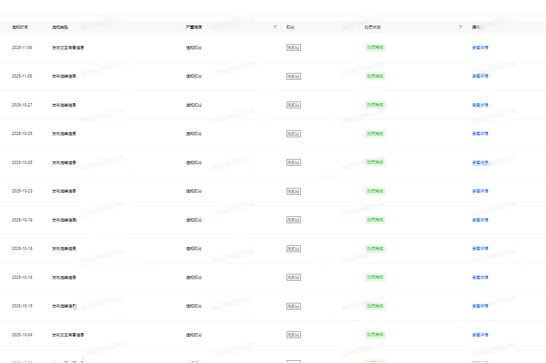Click 违规扣分 in the 2025-10-19 row
Viewport: 546px width, 363px height.
194,220
